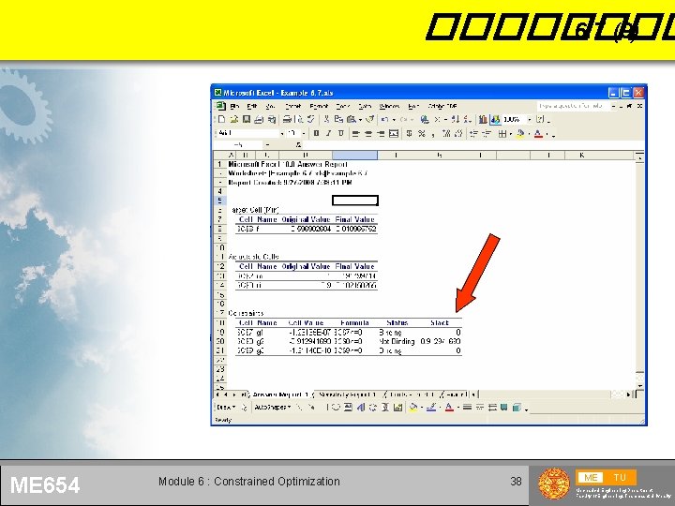Viewport: 675px width, 506px height.
Task: Open the AutoShapes menu
Action: (x=273, y=407)
